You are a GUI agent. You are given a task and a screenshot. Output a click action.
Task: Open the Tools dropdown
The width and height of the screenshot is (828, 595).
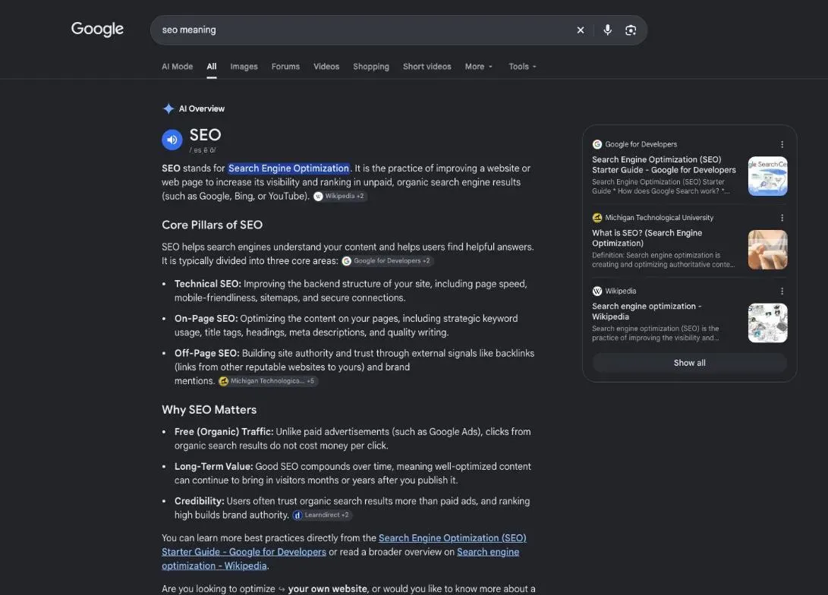[522, 67]
